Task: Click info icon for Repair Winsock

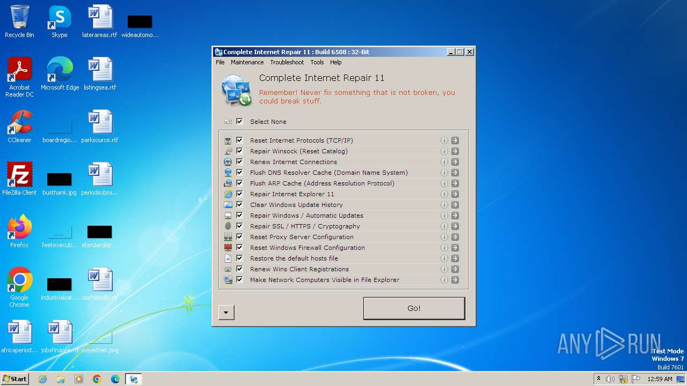Action: [x=444, y=151]
